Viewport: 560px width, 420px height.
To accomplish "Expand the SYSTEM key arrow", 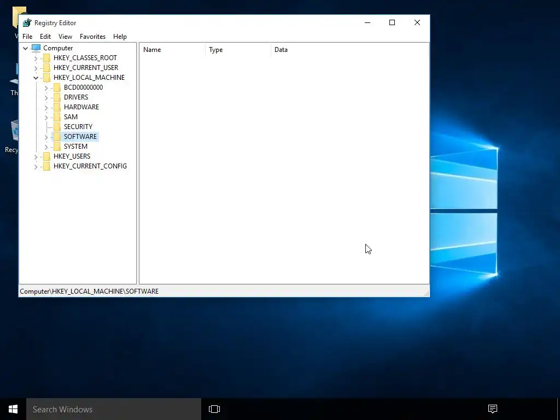I will pos(46,147).
